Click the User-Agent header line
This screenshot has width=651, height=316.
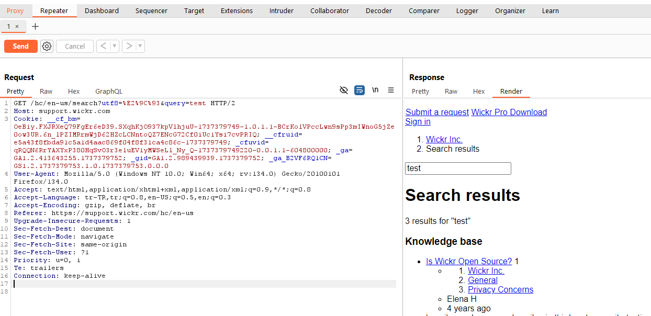coord(177,177)
